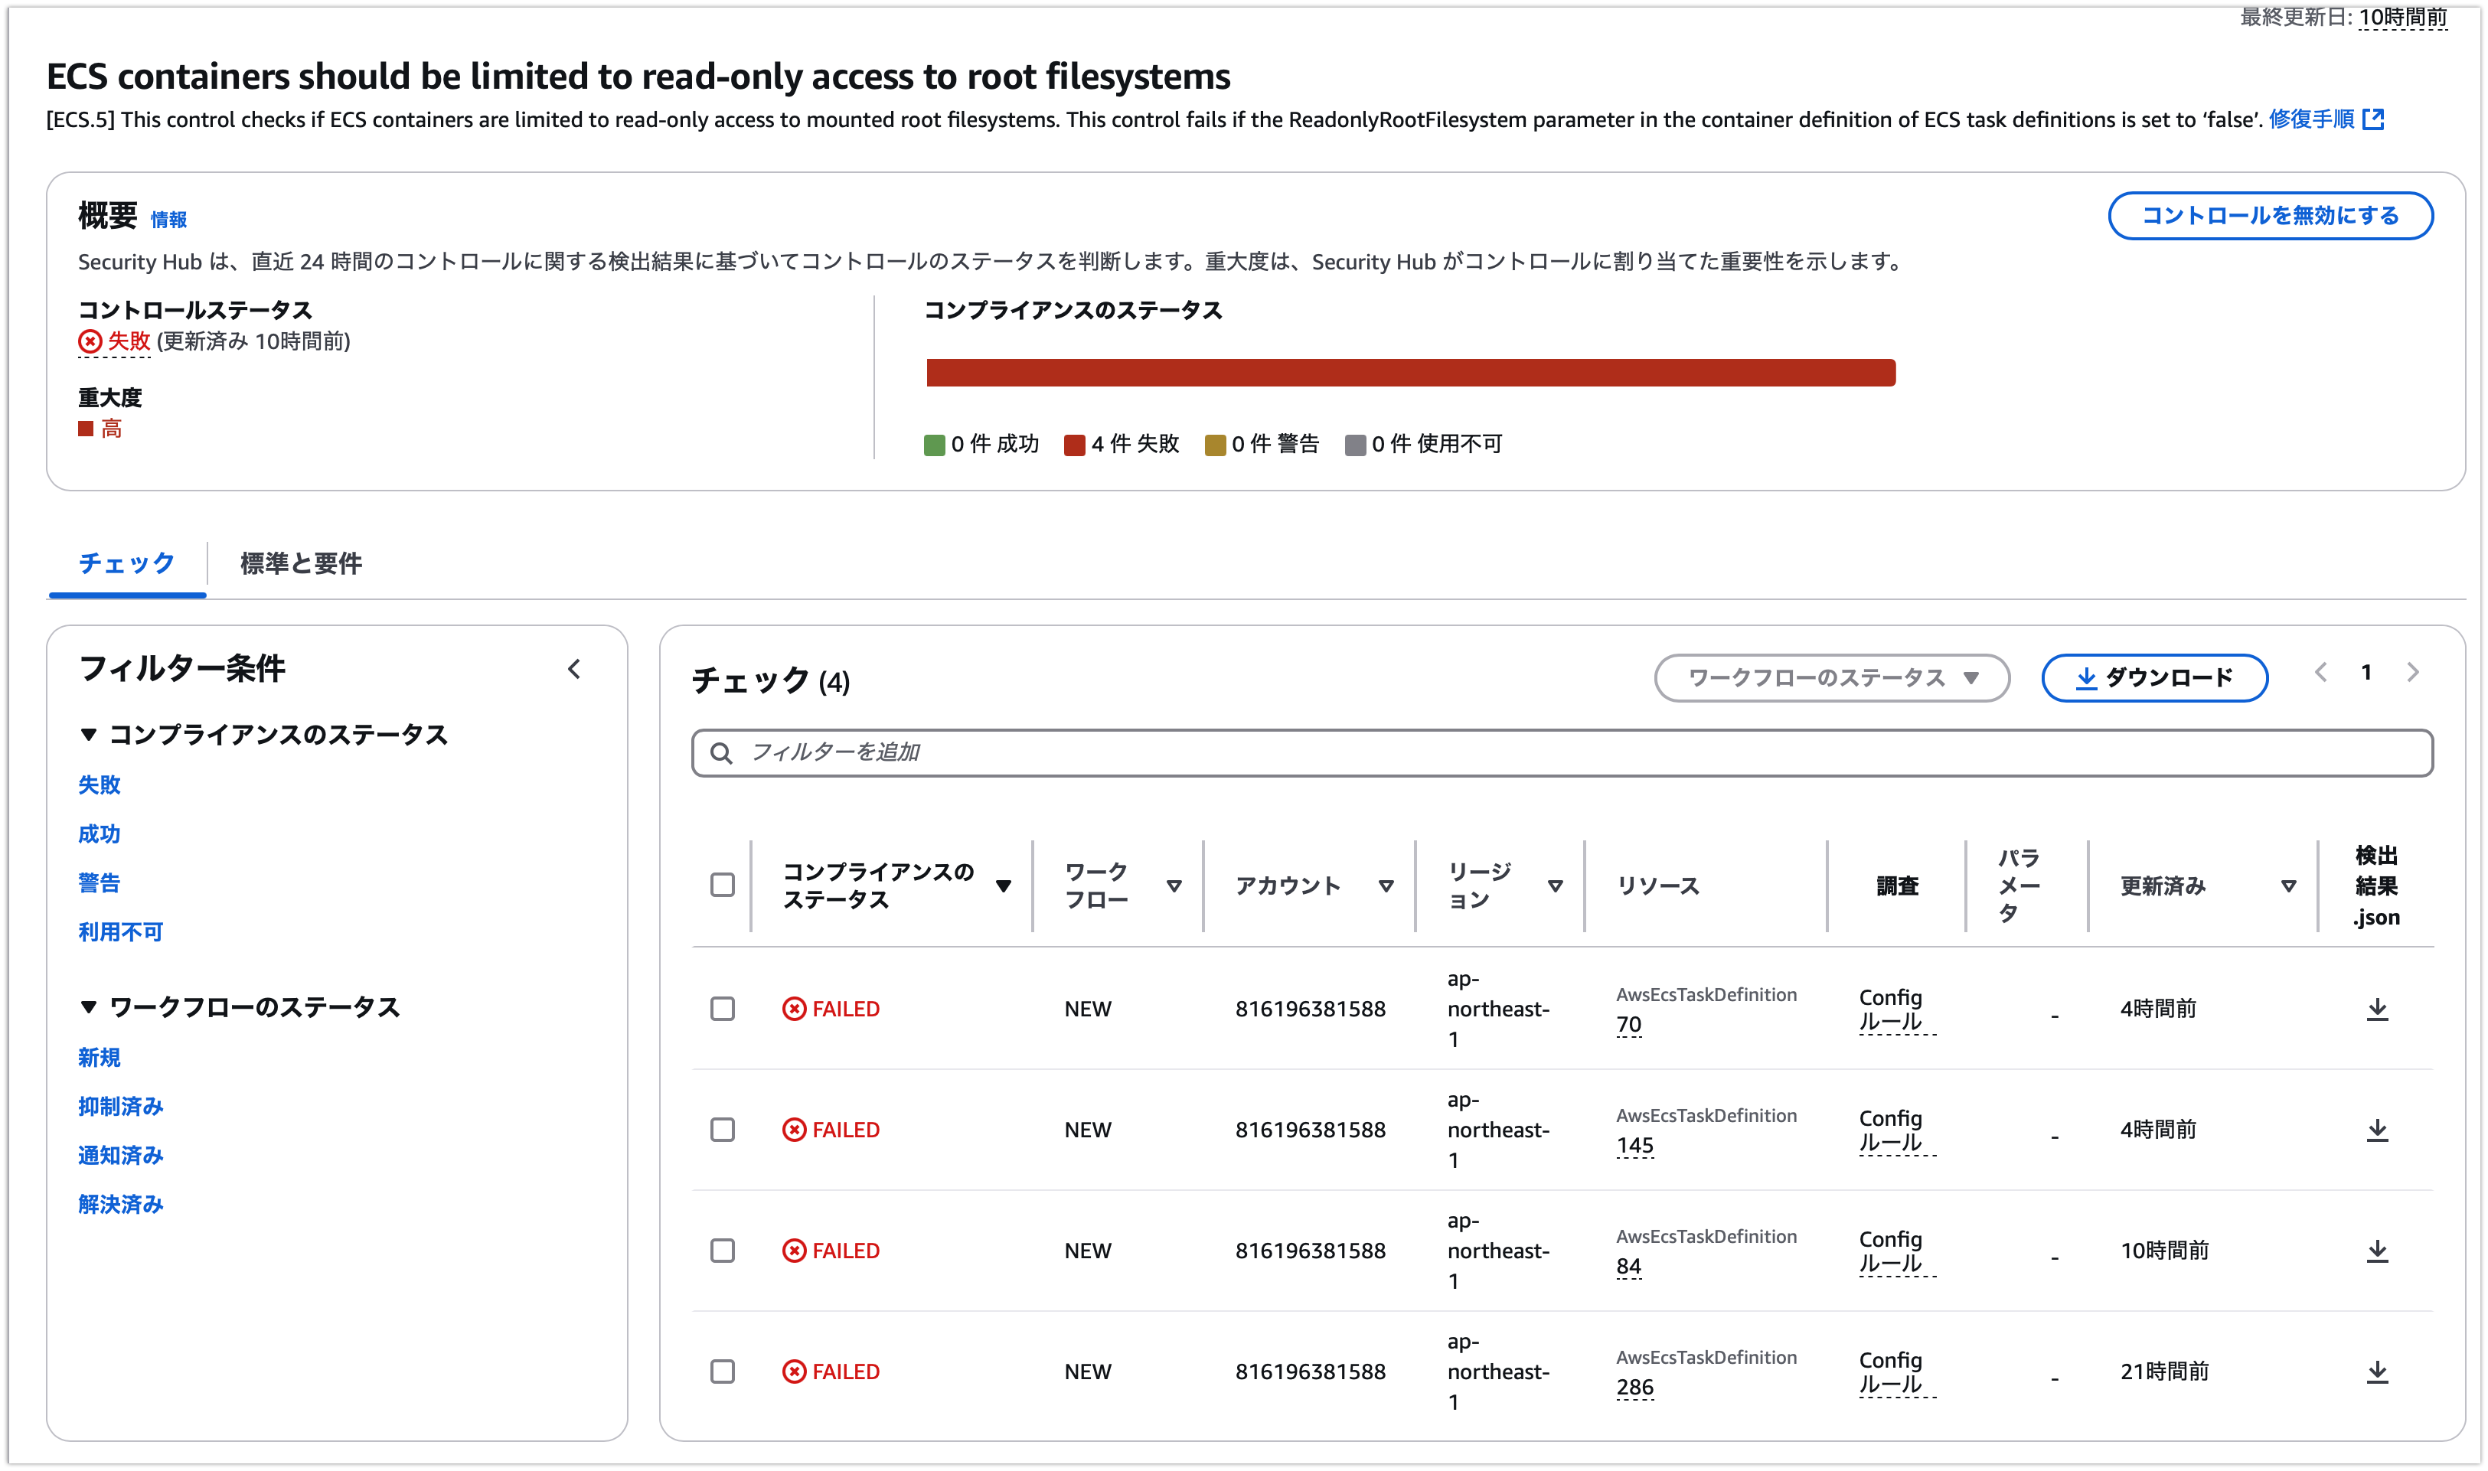Viewport: 2488px width, 1471px height.
Task: Click コントロールを無効にする button
Action: 2269,216
